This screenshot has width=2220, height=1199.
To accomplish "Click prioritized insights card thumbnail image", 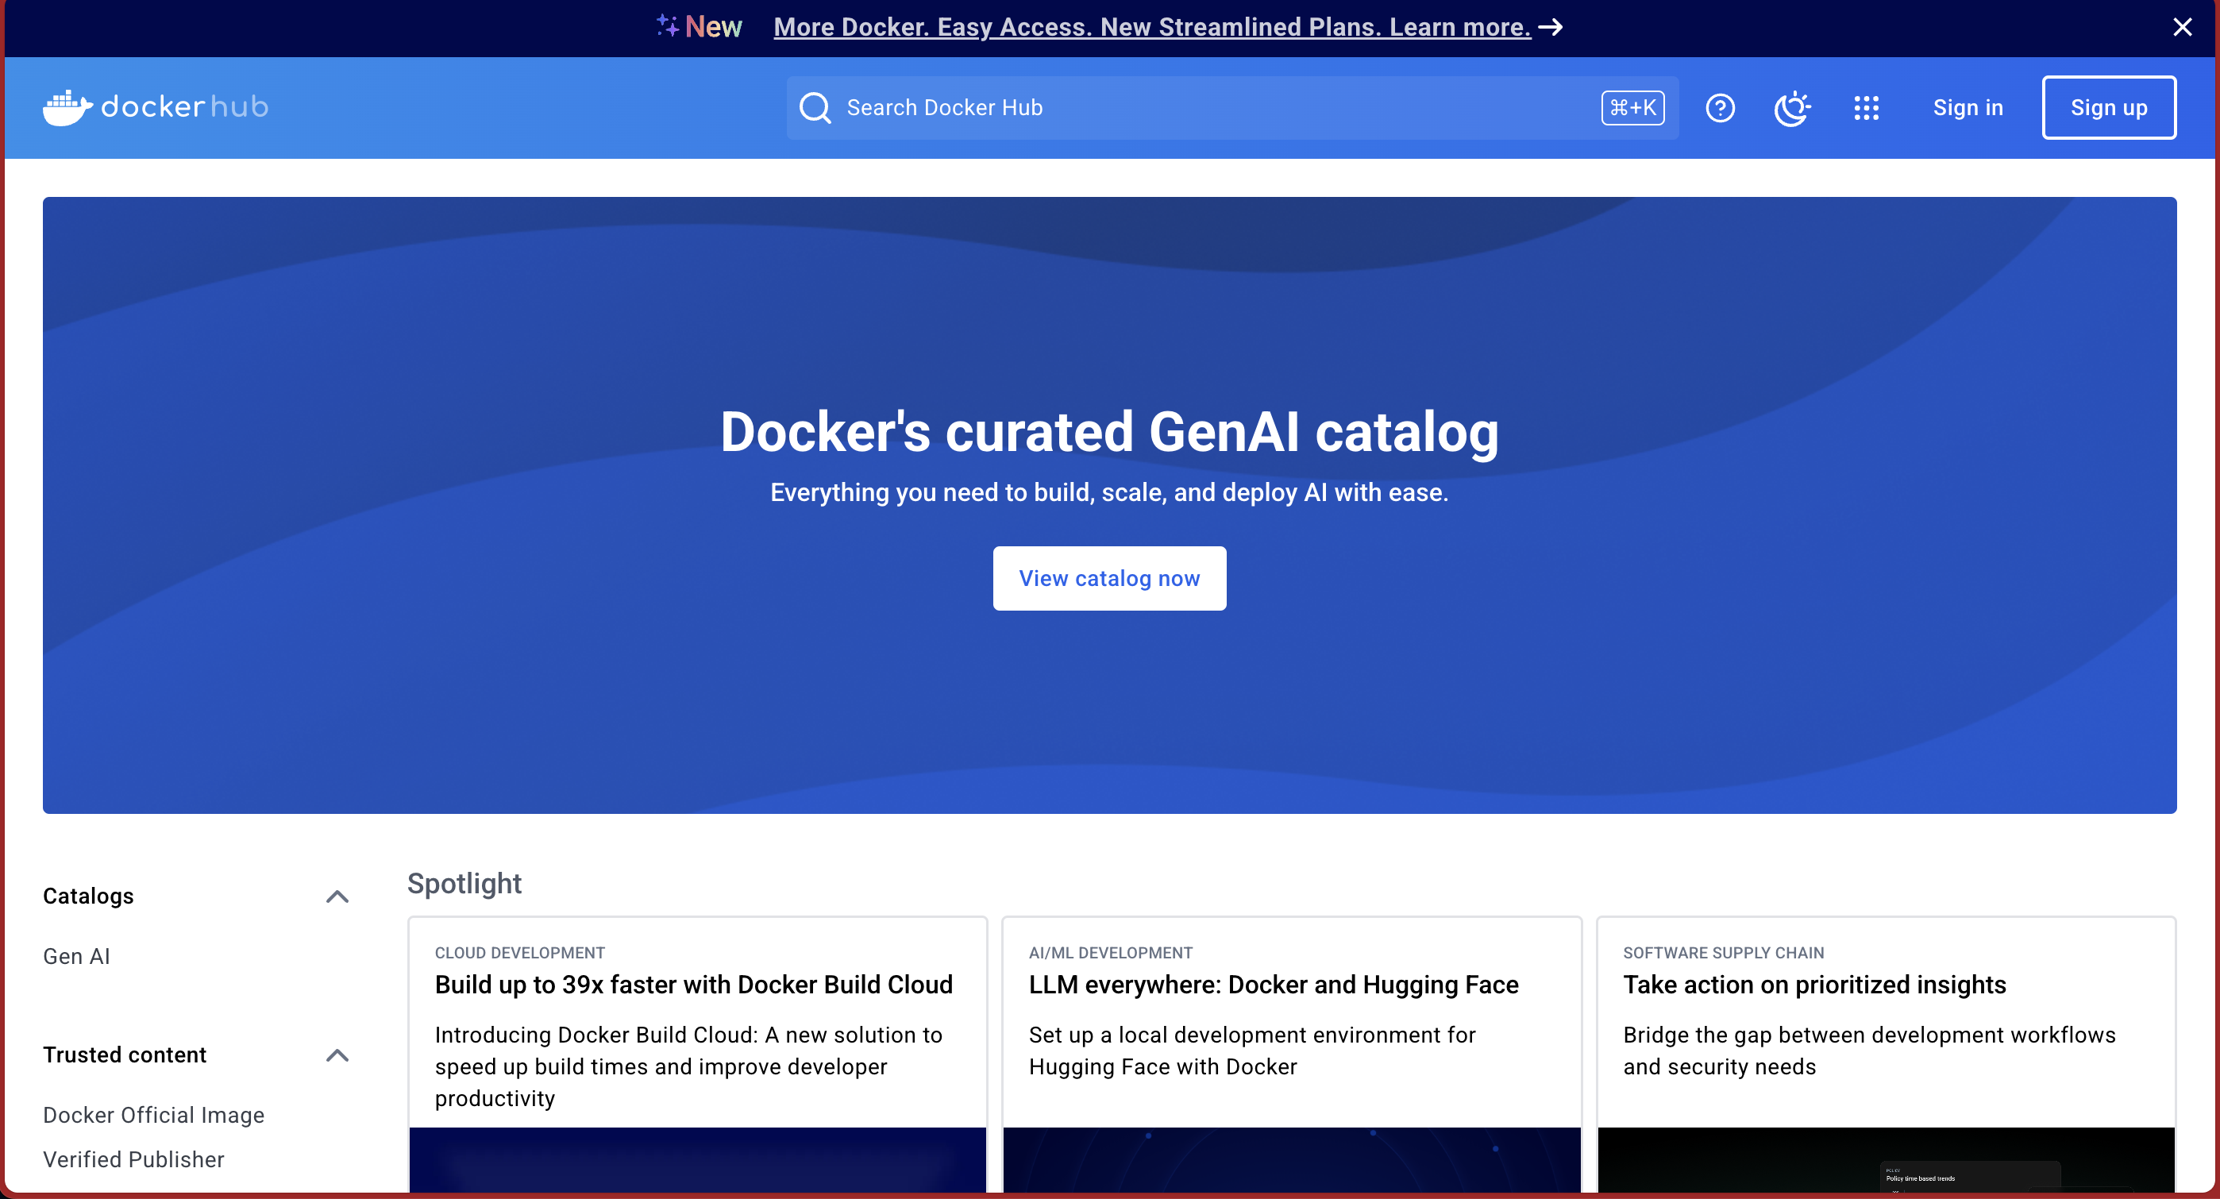I will [x=1887, y=1160].
